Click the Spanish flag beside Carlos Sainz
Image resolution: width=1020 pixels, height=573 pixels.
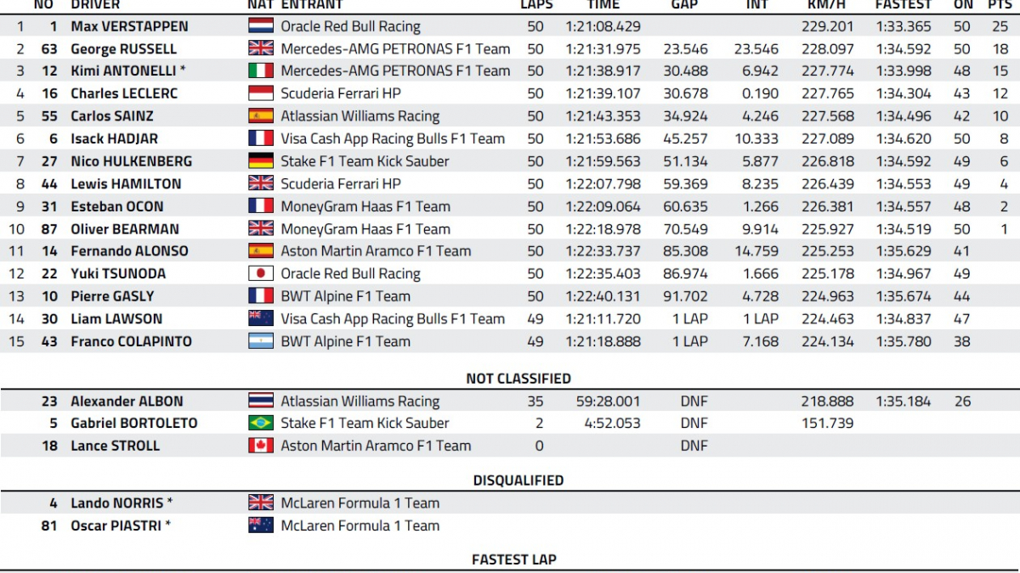pos(260,116)
